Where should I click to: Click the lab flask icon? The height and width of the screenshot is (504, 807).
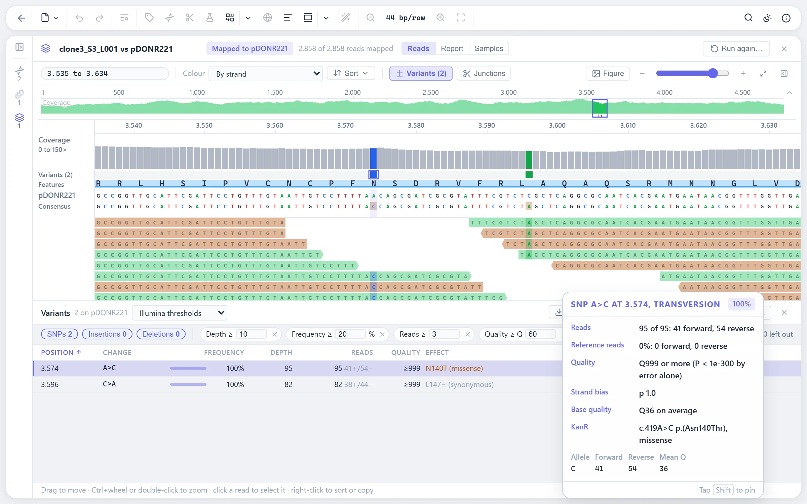coord(209,17)
